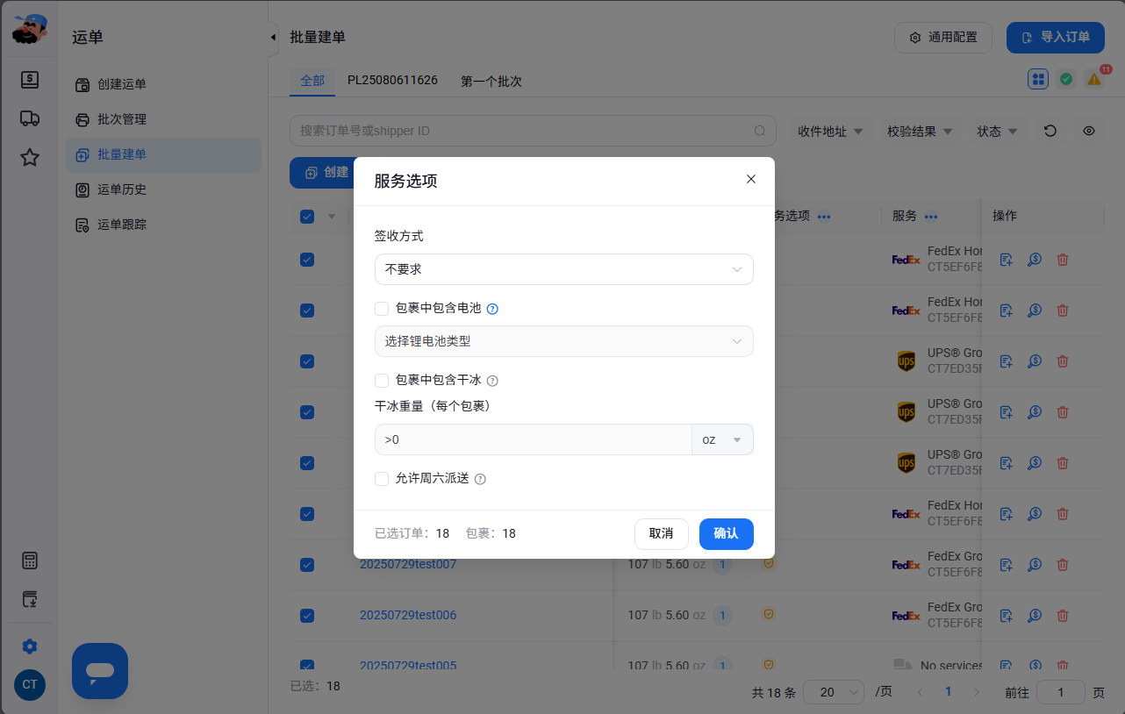Click the blue chat support bubble icon
The height and width of the screenshot is (714, 1125).
pos(100,671)
